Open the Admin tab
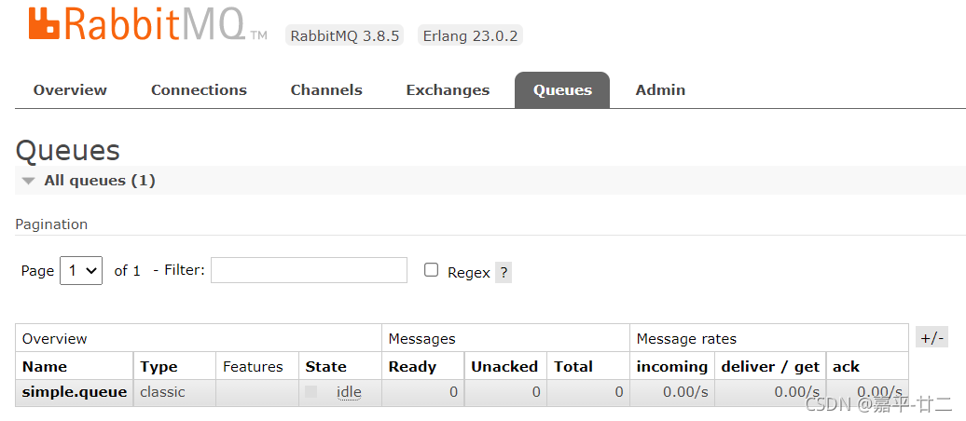The width and height of the screenshot is (966, 421). (x=660, y=89)
